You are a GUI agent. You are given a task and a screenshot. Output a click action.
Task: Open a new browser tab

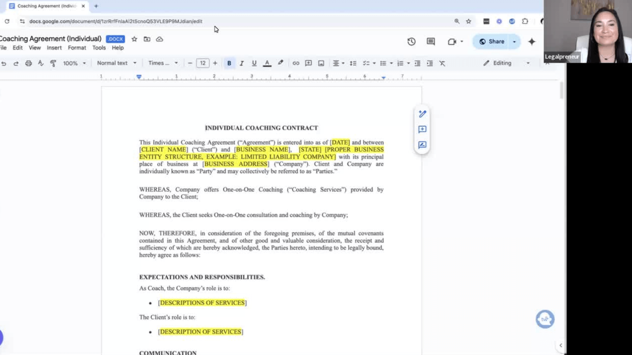96,6
